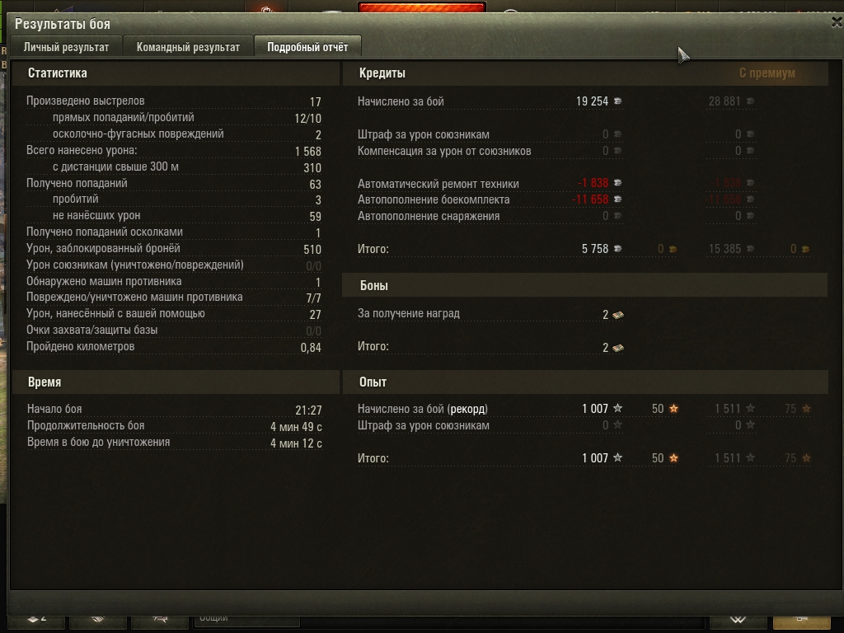Click the credits icon beside total 5 758
844x633 pixels.
click(x=618, y=249)
